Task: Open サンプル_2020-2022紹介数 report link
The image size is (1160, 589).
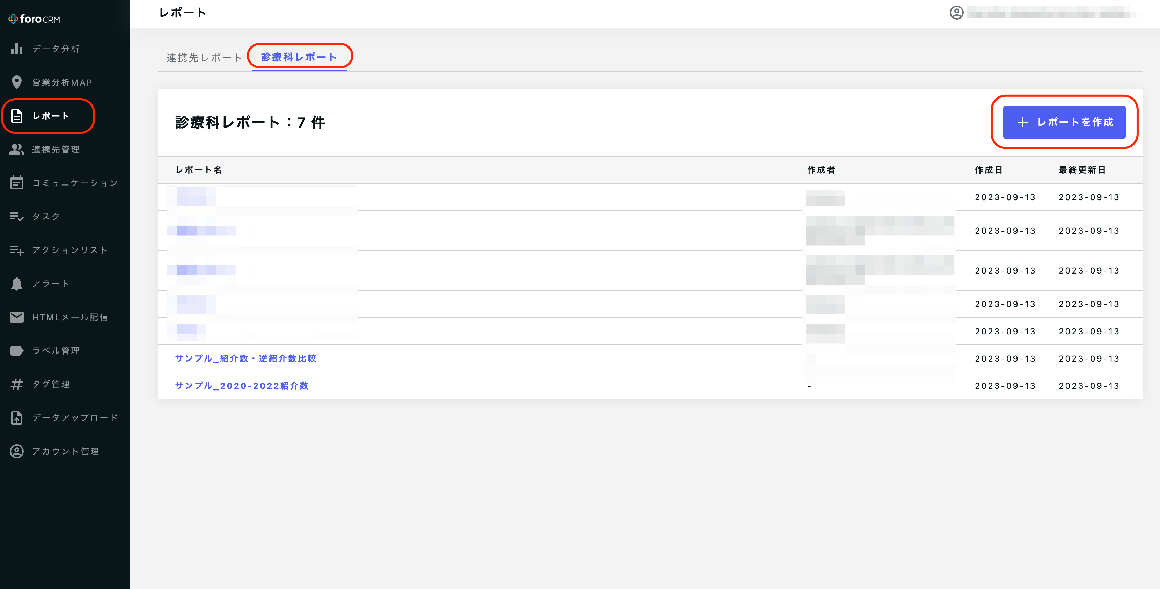Action: point(242,386)
